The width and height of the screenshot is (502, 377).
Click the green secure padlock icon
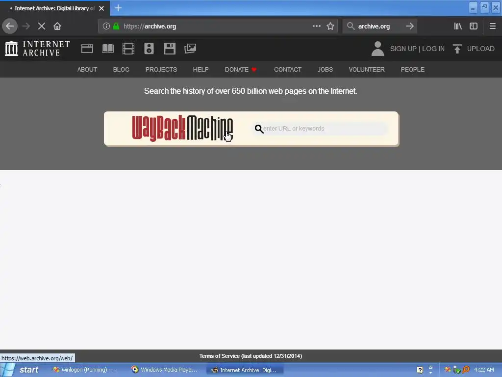point(116,27)
